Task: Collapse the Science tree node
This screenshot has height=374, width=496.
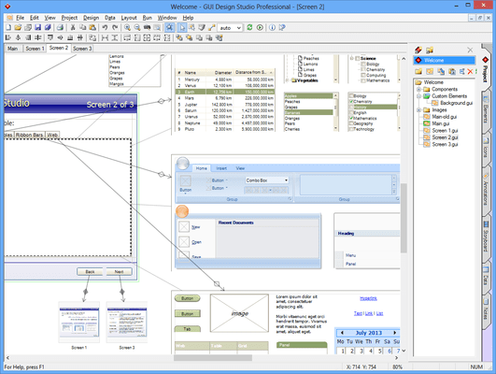Action: (x=351, y=58)
